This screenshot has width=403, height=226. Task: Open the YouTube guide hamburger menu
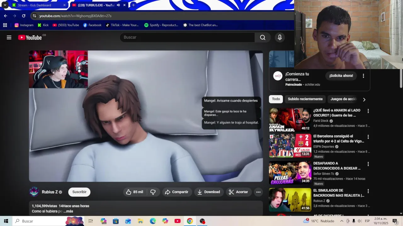[x=9, y=37]
